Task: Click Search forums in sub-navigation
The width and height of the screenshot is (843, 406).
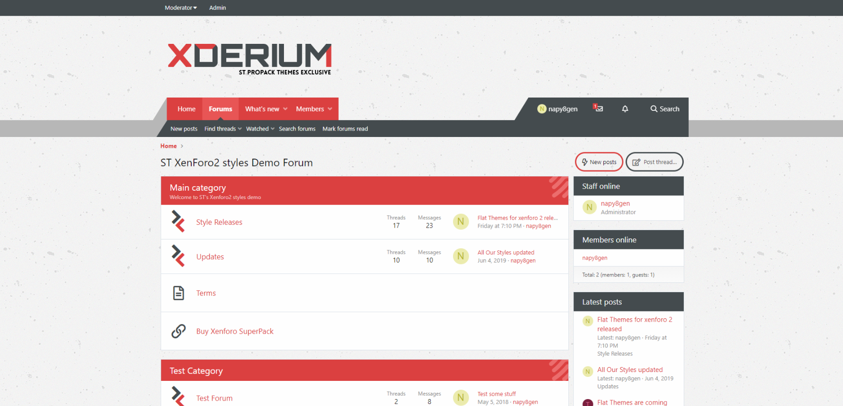Action: 297,129
